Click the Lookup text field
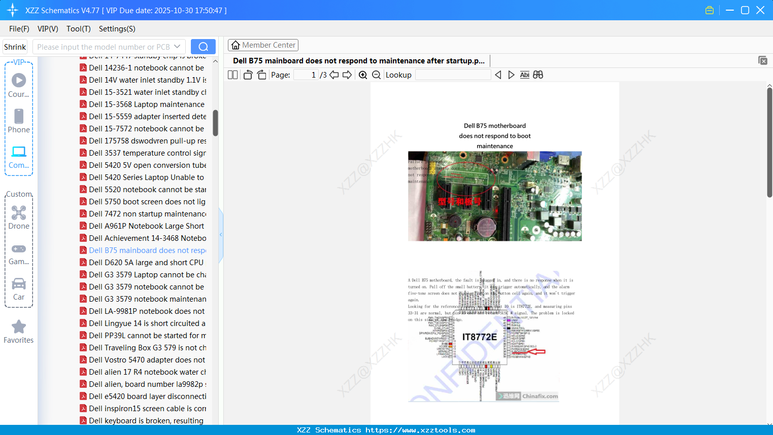 click(453, 75)
